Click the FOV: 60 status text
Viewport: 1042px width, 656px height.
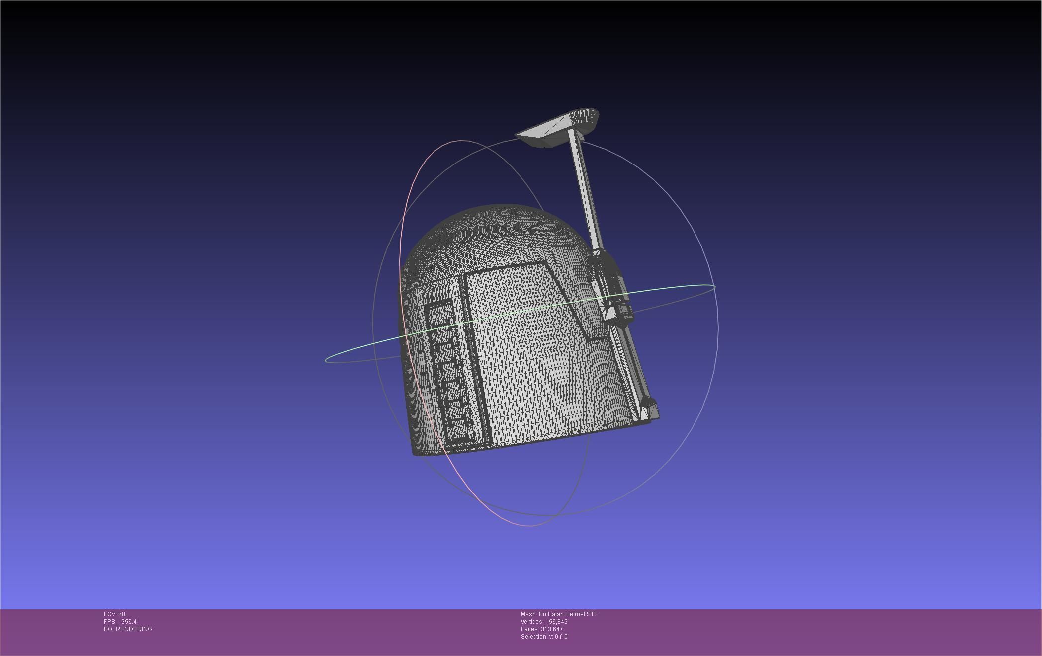[x=114, y=614]
